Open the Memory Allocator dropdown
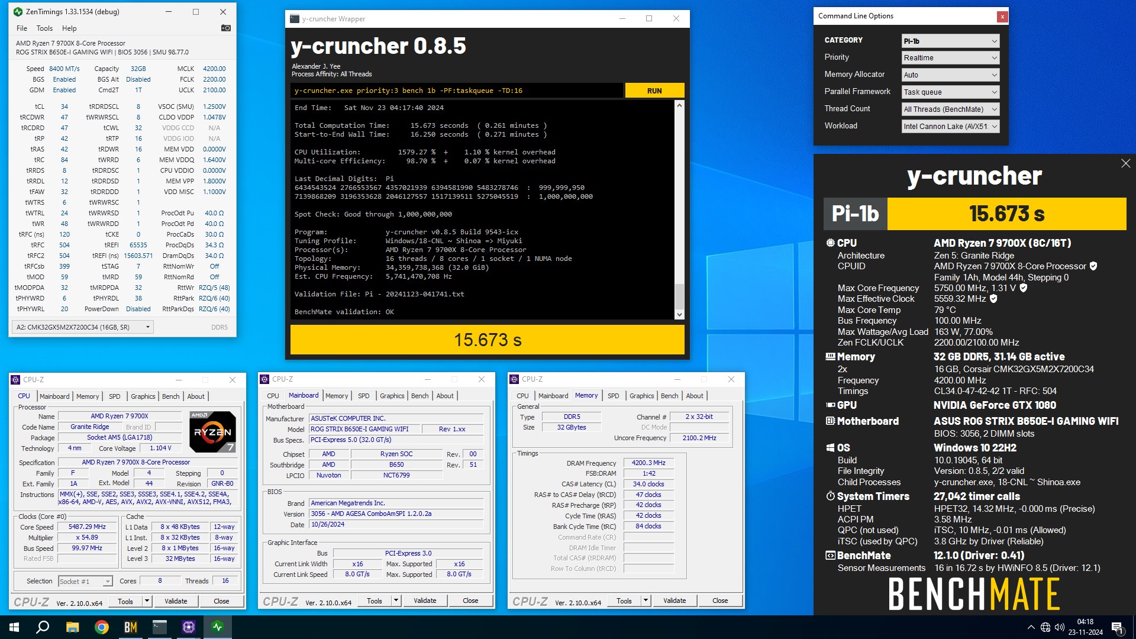This screenshot has width=1136, height=639. (x=950, y=75)
